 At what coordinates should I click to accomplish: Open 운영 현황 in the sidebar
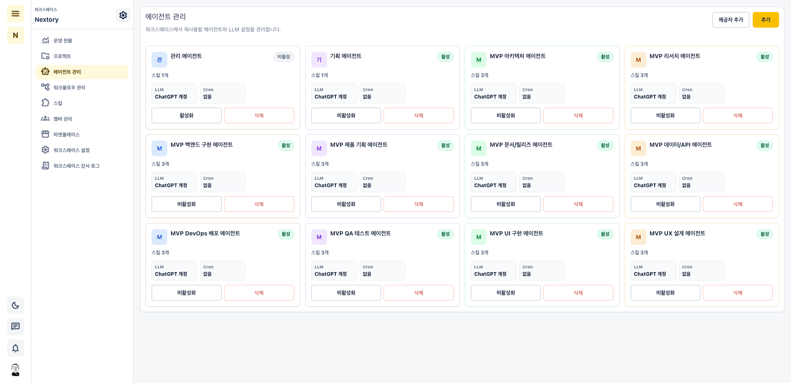82,40
